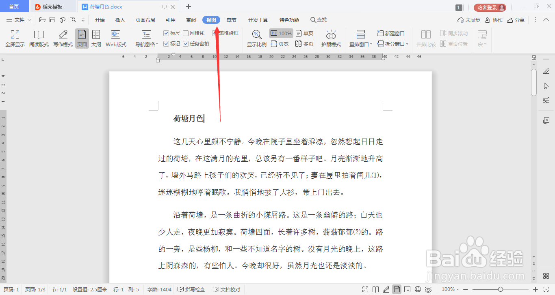Expand quick access toolbar customize arrow
This screenshot has height=295, width=555.
(x=83, y=20)
